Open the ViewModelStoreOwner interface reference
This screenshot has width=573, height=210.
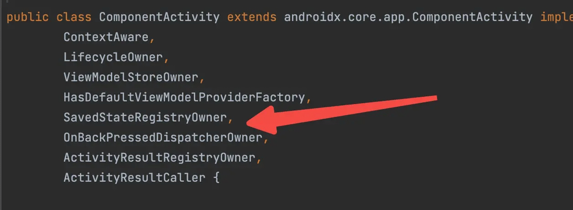coord(131,77)
